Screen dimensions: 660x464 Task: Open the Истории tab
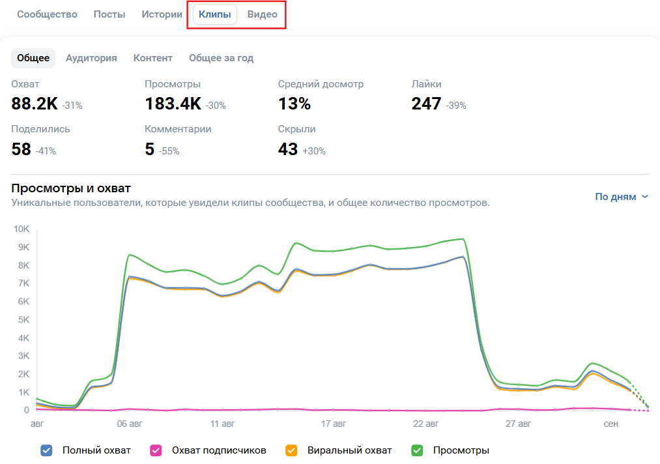tap(162, 14)
